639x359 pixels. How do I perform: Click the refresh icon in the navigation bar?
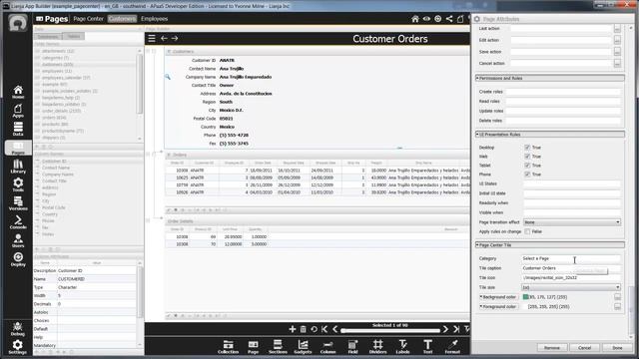click(314, 329)
